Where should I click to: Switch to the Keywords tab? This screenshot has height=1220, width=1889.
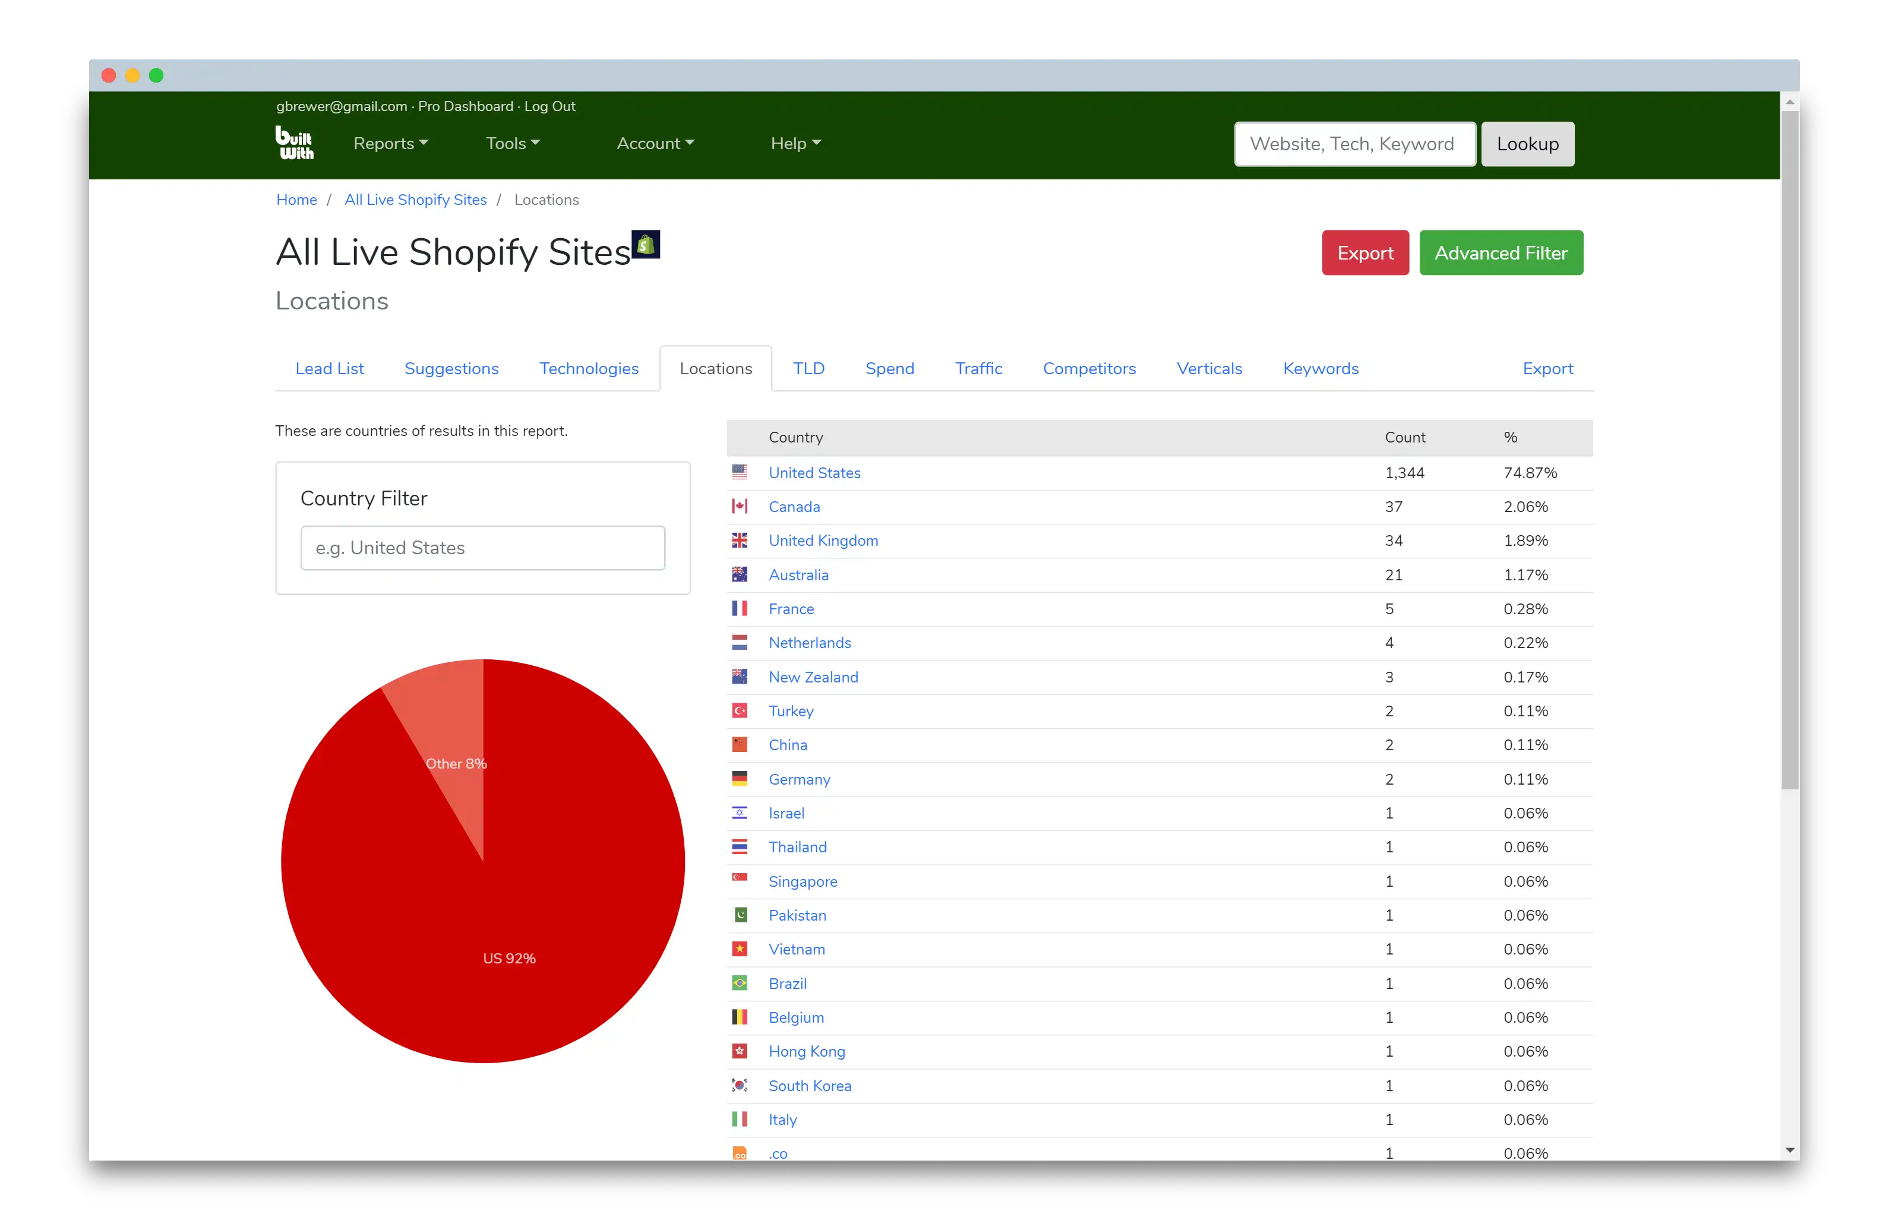point(1321,368)
